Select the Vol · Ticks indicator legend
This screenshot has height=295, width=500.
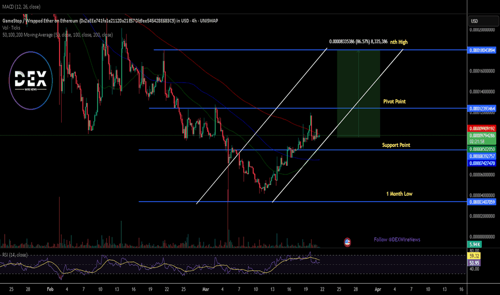click(11, 28)
